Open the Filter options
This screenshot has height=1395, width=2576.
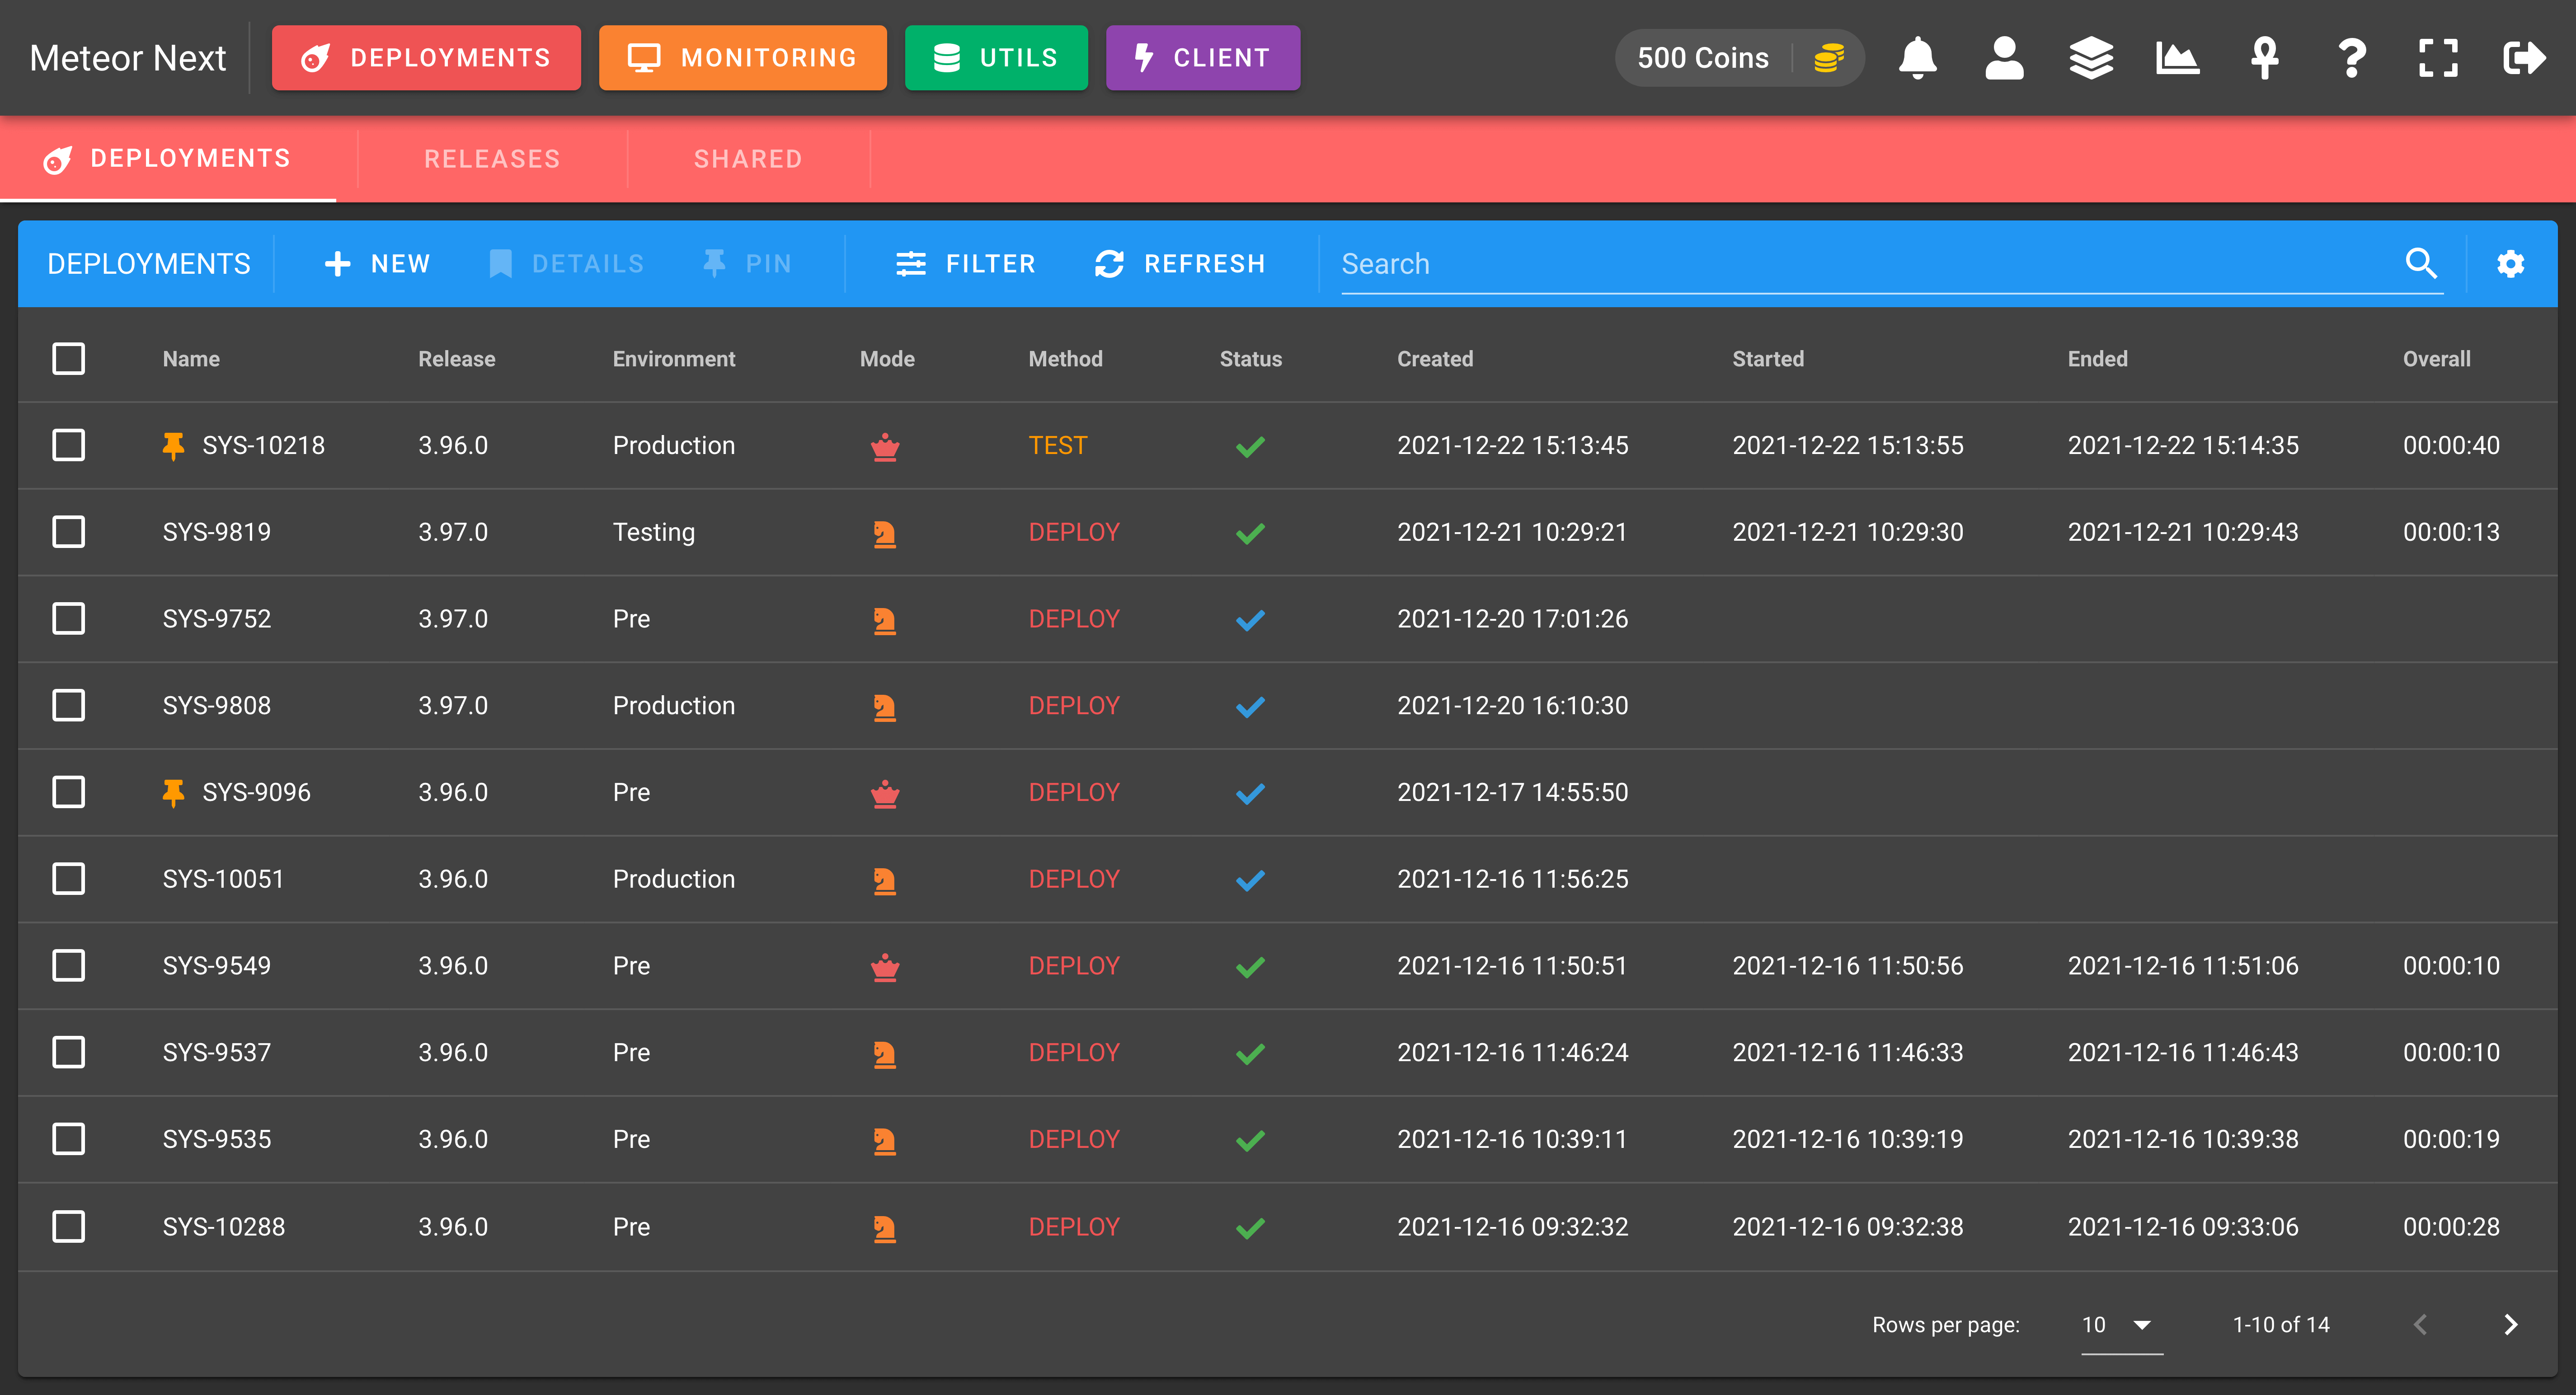tap(965, 264)
